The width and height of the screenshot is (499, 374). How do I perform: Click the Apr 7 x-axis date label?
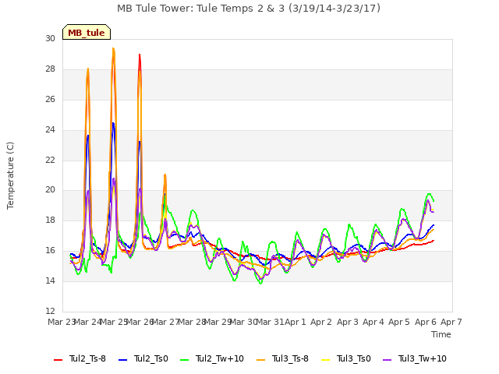451,322
